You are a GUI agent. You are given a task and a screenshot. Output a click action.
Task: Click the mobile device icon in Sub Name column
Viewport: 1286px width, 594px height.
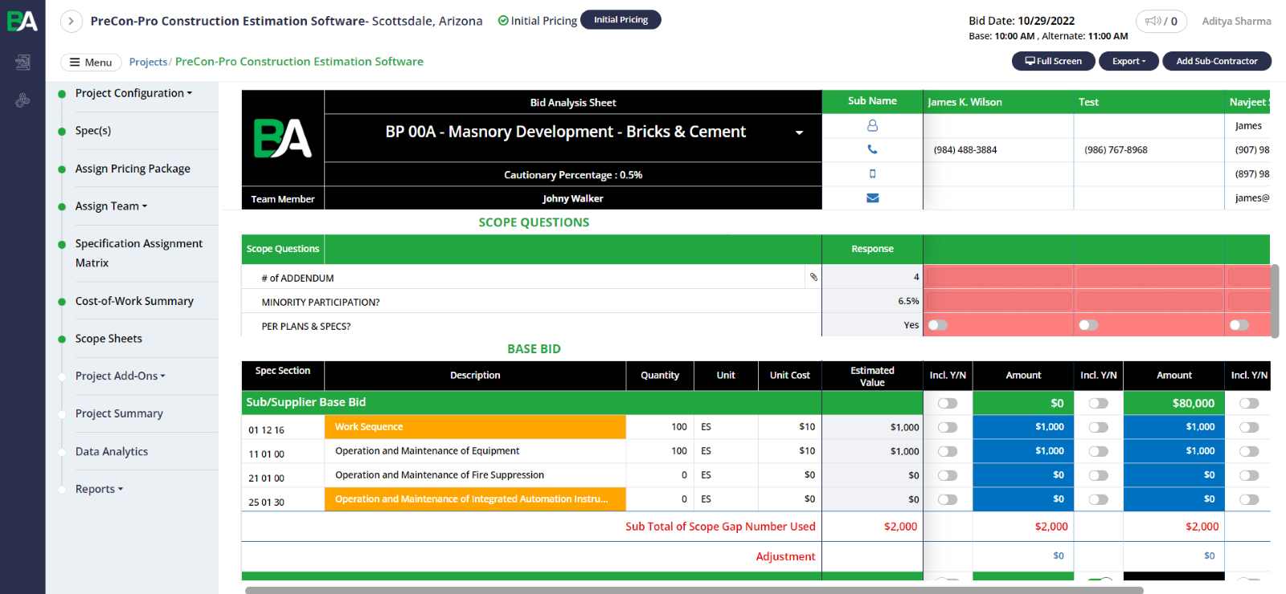872,173
